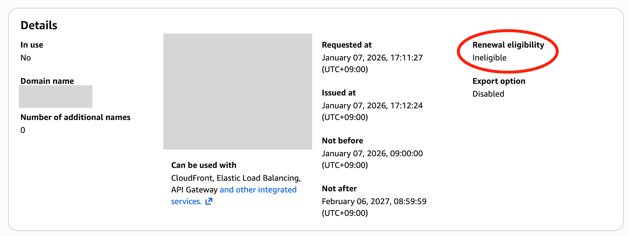The image size is (629, 236).
Task: Click the Domain name label
Action: pos(47,81)
